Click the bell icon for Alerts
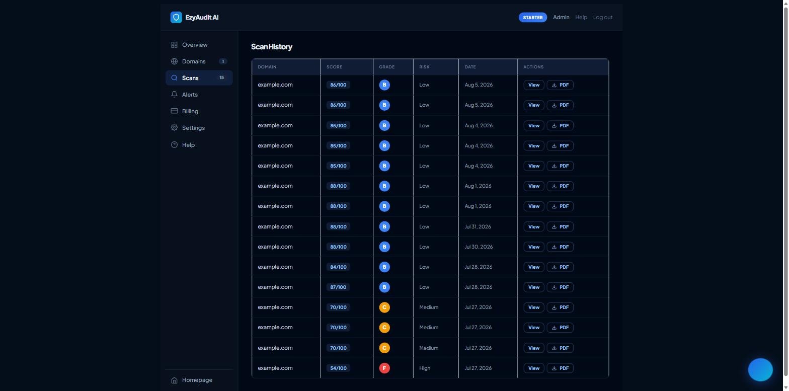The image size is (789, 391). (174, 95)
